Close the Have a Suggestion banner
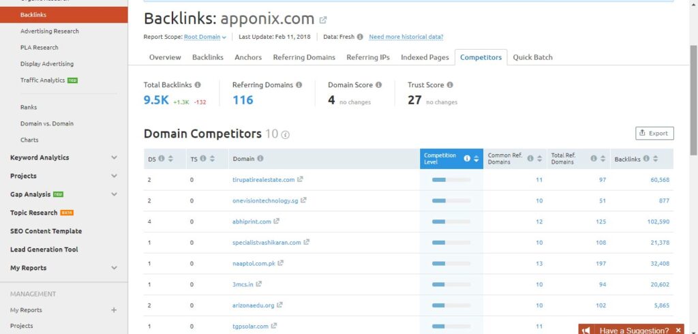 click(x=678, y=330)
